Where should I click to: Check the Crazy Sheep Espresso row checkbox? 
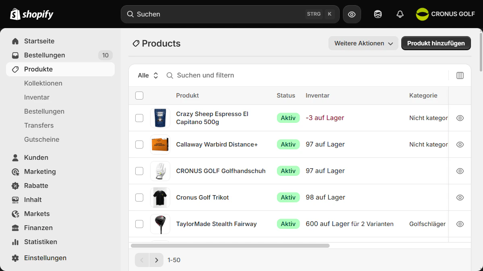(139, 118)
